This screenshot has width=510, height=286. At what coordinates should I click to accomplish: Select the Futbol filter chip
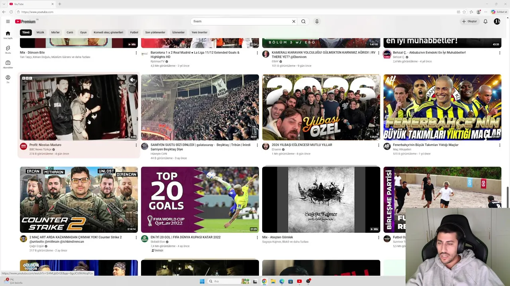[134, 33]
